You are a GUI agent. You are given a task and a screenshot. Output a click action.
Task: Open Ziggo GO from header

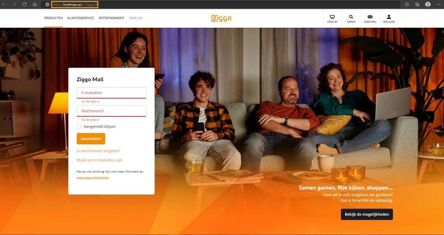[332, 18]
